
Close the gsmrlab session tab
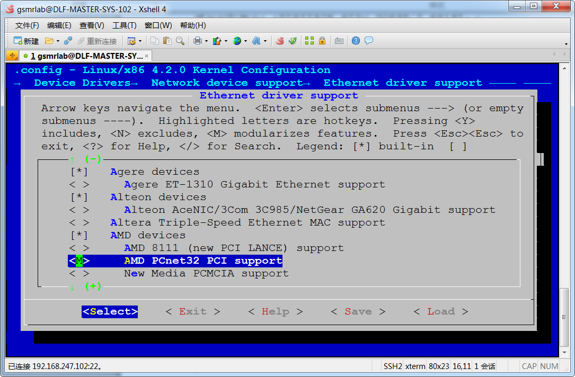pos(147,56)
